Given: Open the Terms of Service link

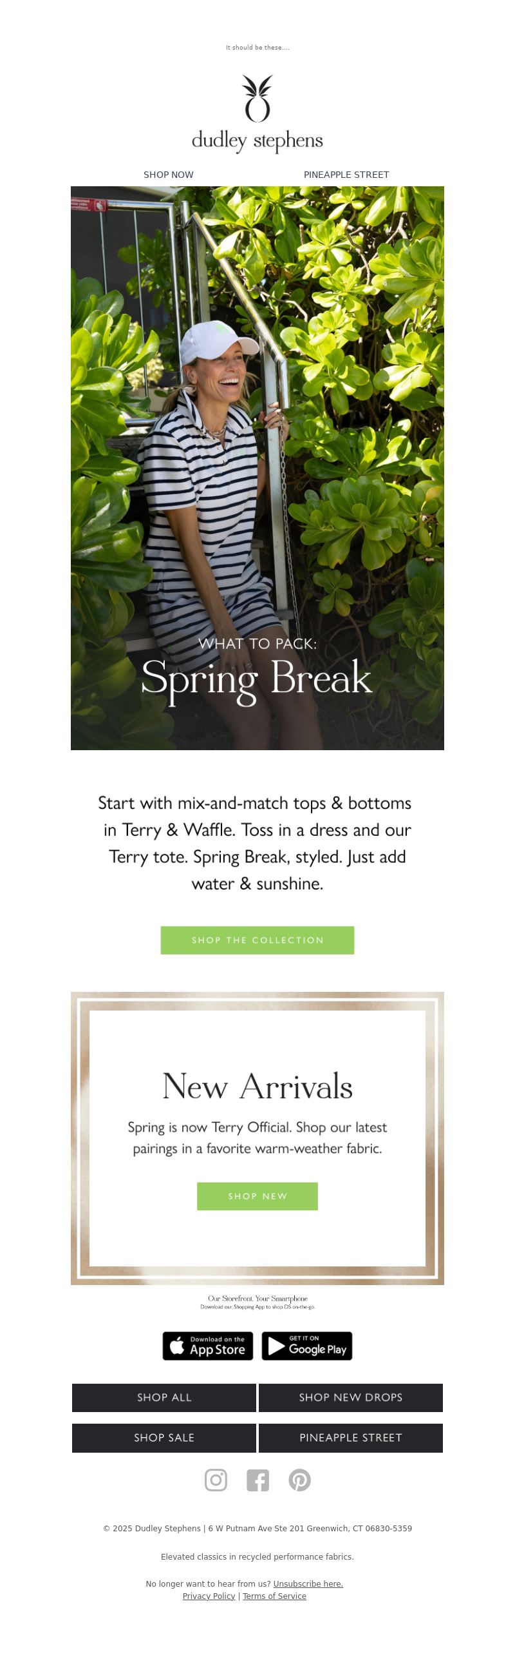Looking at the screenshot, I should [275, 1596].
